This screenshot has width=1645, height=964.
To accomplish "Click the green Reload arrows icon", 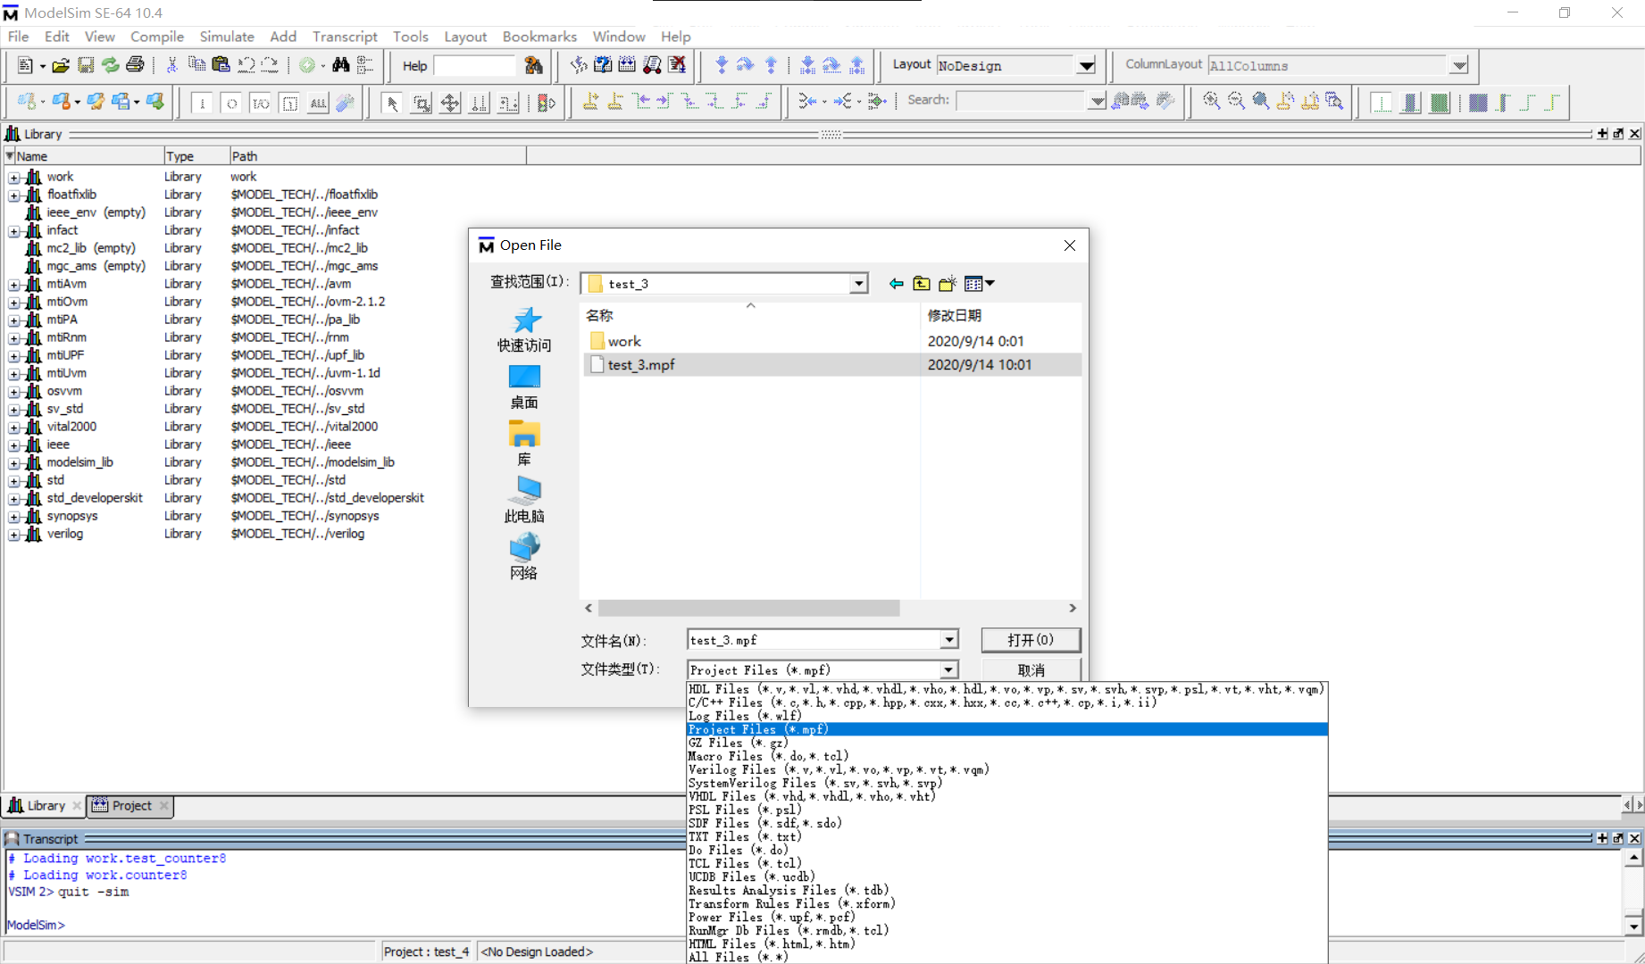I will click(x=111, y=65).
